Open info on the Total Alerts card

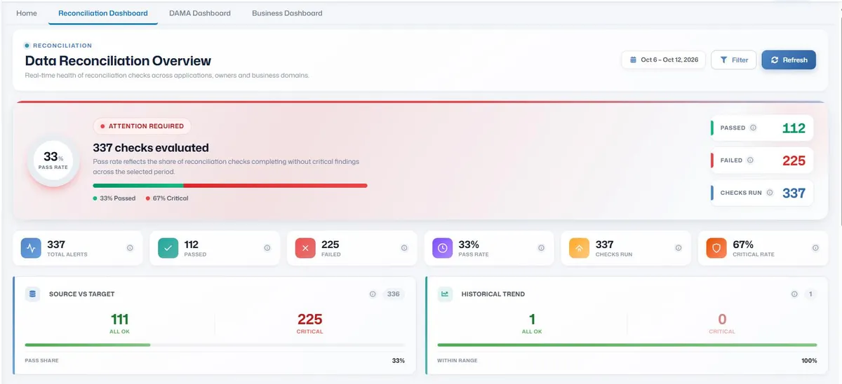130,248
